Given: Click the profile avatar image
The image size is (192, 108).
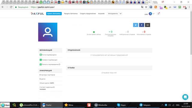Looking at the screenshot, I should click(x=48, y=32).
